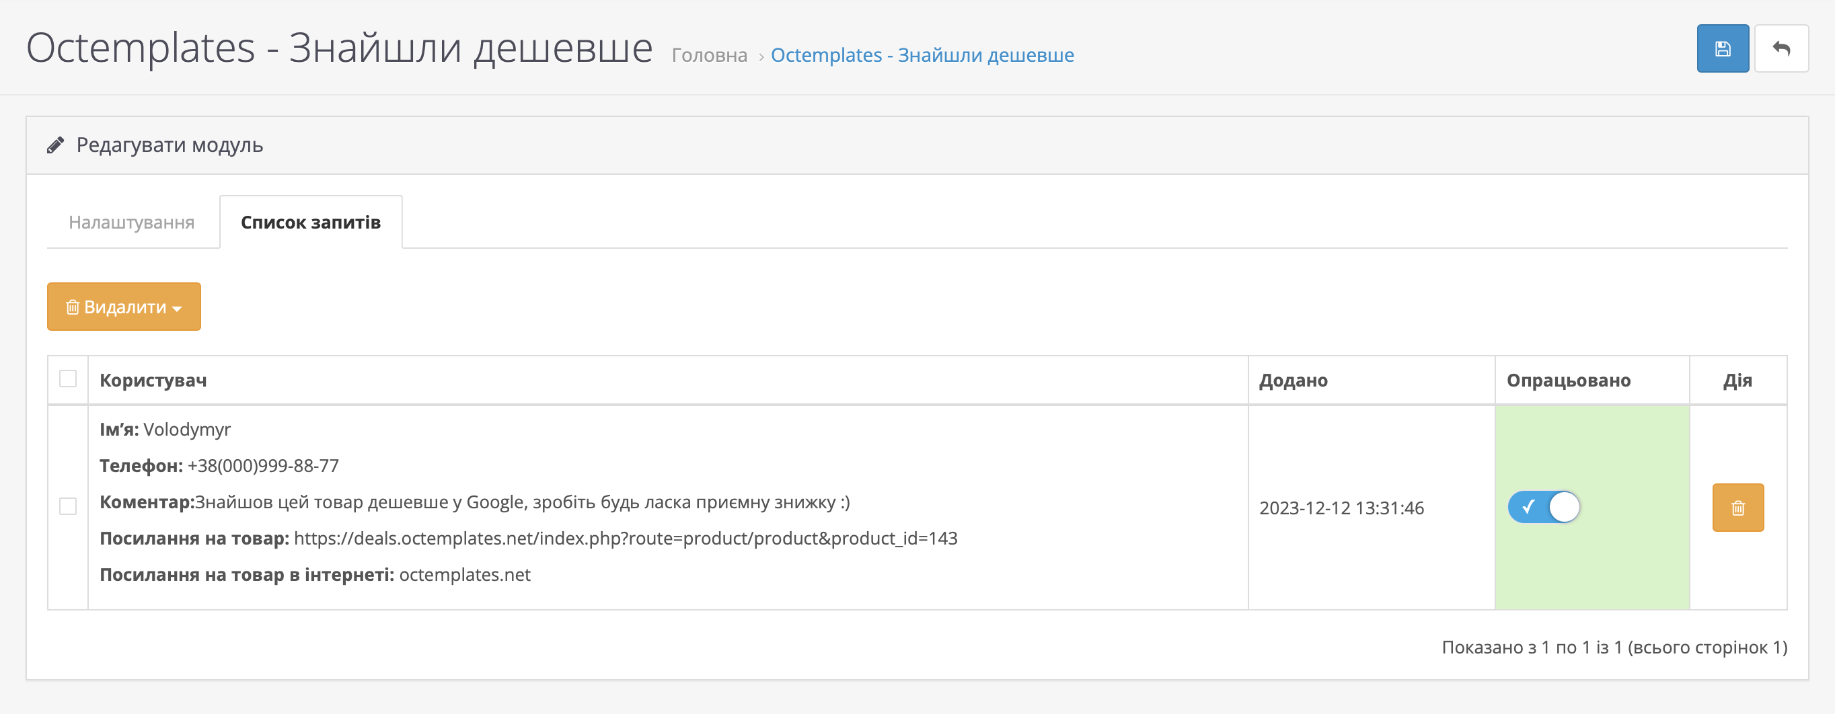This screenshot has height=714, width=1835.
Task: Click the Користувач column header
Action: click(x=153, y=380)
